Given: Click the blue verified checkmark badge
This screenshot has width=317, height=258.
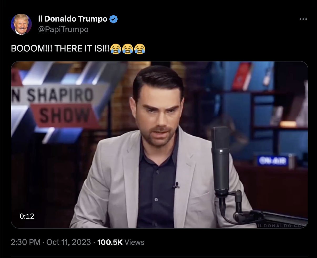Looking at the screenshot, I should 113,19.
